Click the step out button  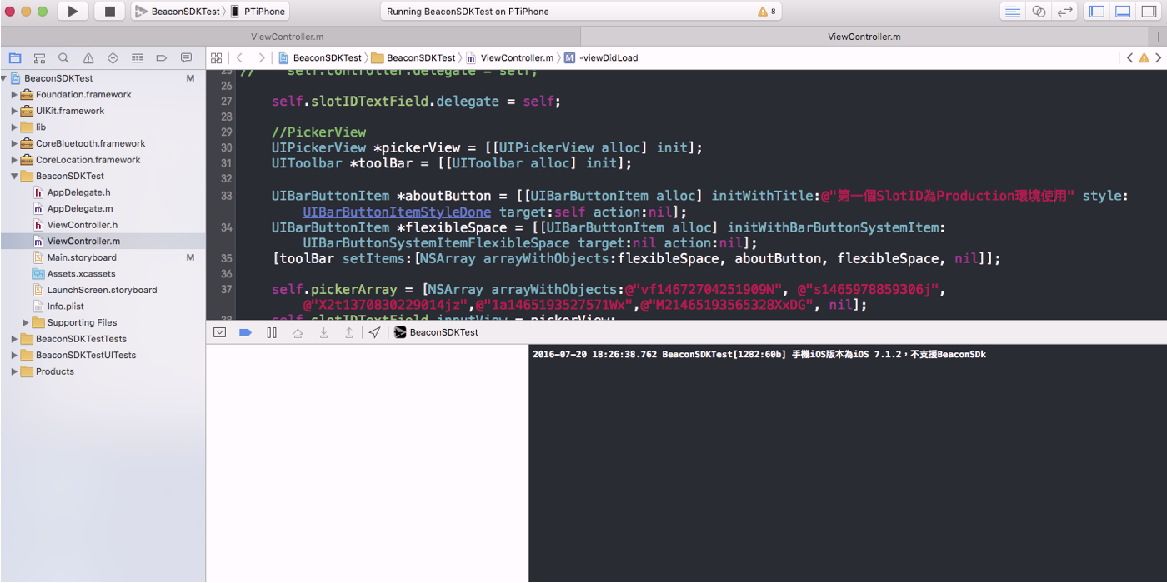pyautogui.click(x=349, y=332)
